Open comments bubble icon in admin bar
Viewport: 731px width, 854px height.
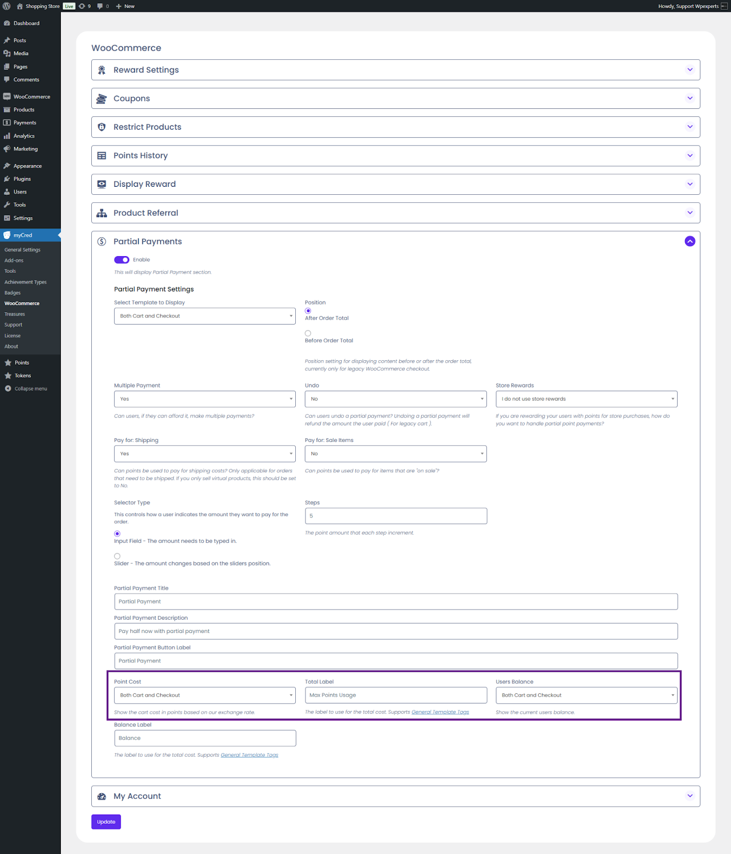[100, 6]
